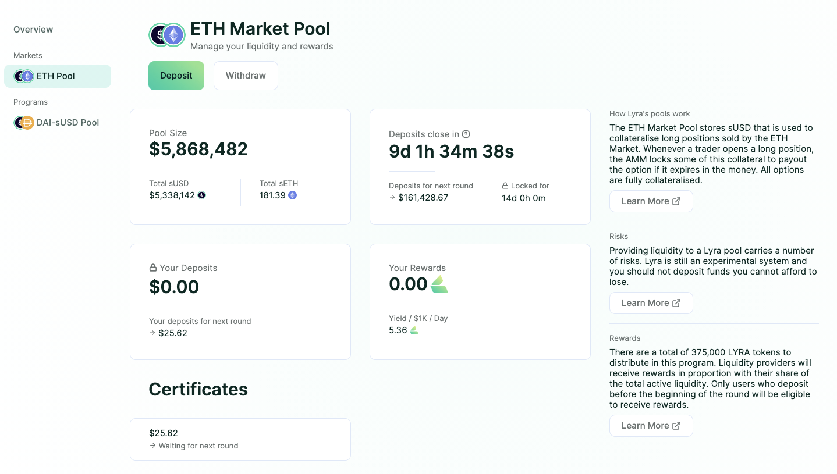Image resolution: width=837 pixels, height=474 pixels.
Task: Click external link icon in Rewards Learn More
Action: [x=676, y=426]
